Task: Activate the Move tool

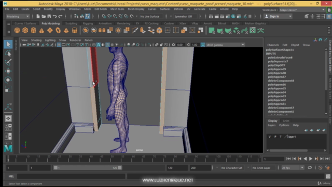Action: click(8, 71)
